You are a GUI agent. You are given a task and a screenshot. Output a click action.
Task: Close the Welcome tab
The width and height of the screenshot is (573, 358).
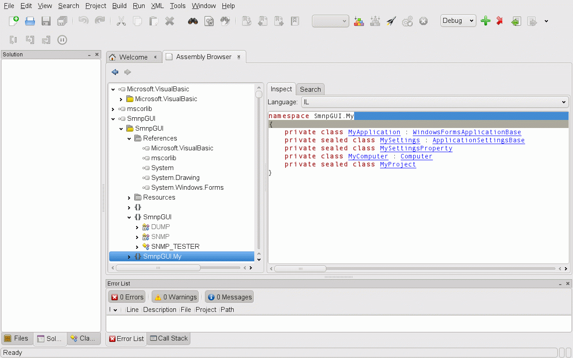point(155,57)
